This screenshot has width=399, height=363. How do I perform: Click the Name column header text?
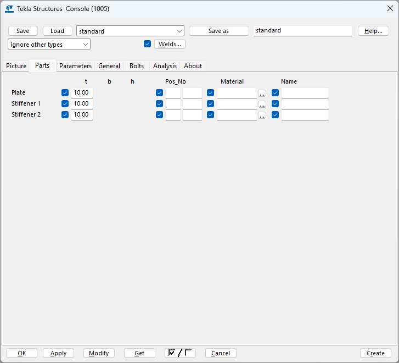(x=289, y=81)
